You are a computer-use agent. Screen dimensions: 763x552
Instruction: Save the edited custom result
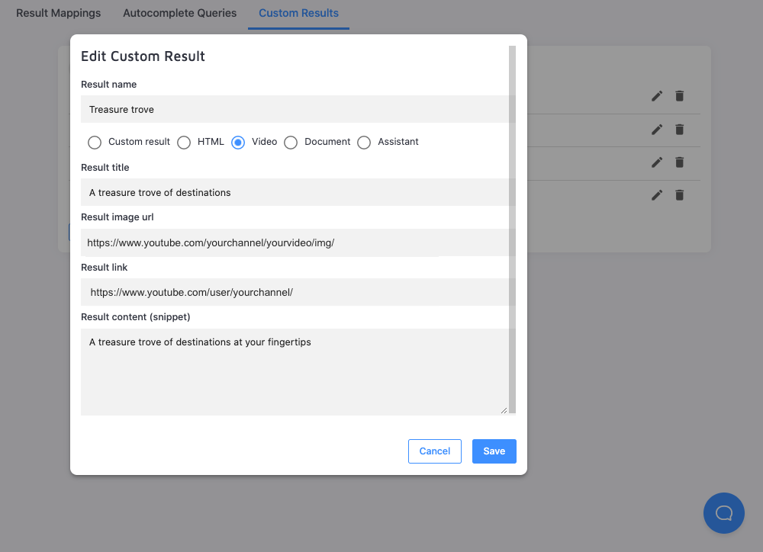click(494, 451)
